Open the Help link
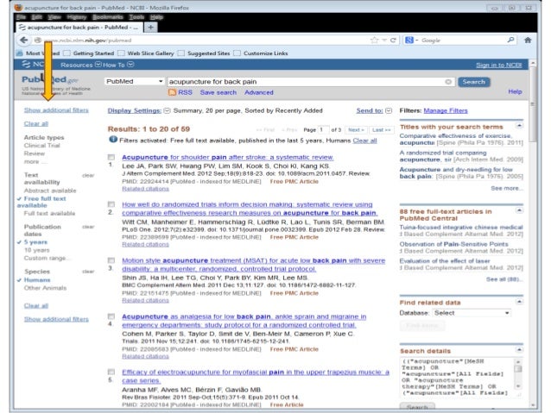Screen dimensions: 551x413 pos(515,91)
